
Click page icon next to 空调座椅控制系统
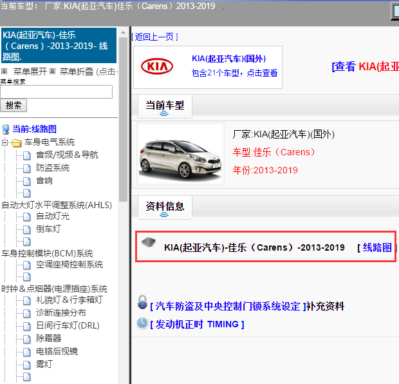pyautogui.click(x=27, y=265)
